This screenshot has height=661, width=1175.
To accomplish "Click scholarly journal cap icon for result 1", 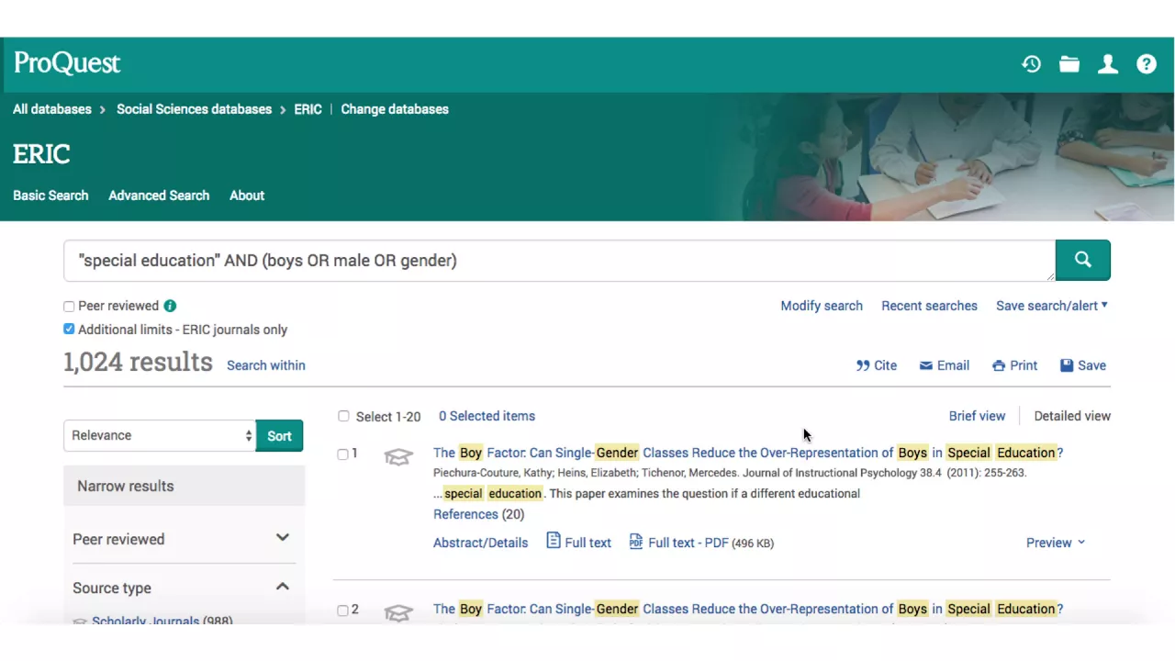I will (397, 456).
